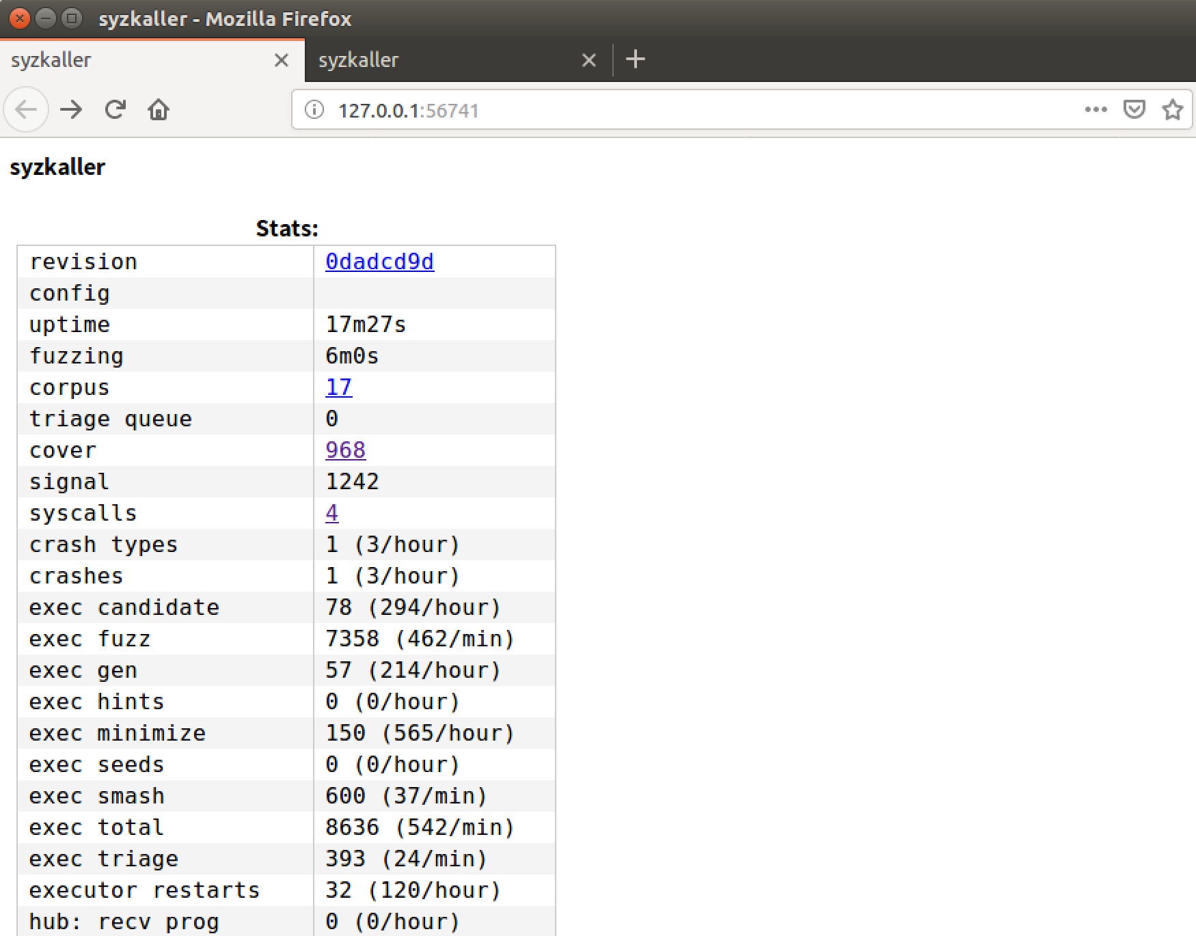Show site information icon in address bar

[x=314, y=110]
